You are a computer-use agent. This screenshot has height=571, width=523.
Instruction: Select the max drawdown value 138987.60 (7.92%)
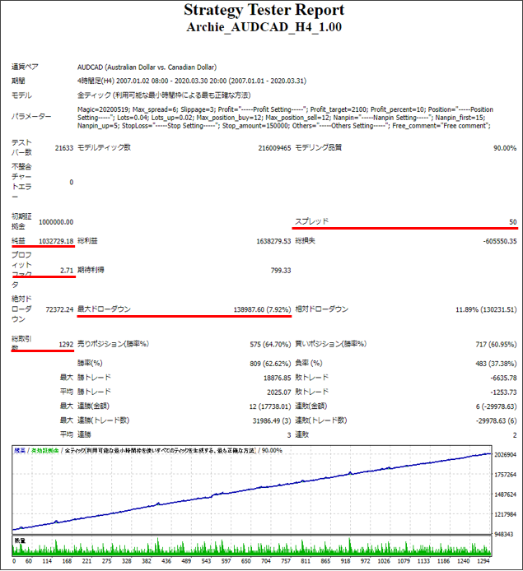click(262, 309)
